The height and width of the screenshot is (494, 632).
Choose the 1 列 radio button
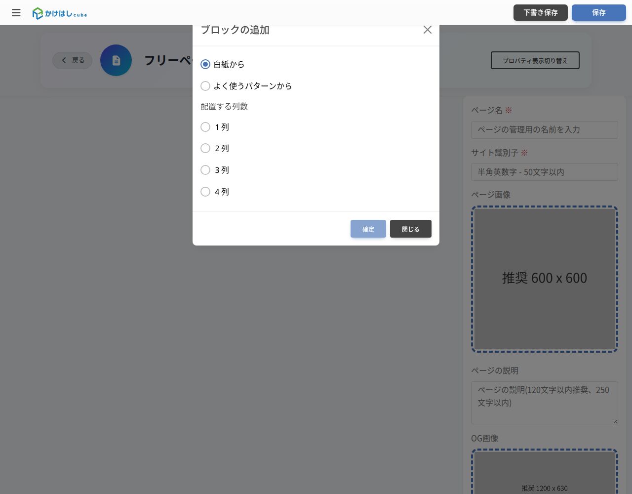[205, 127]
